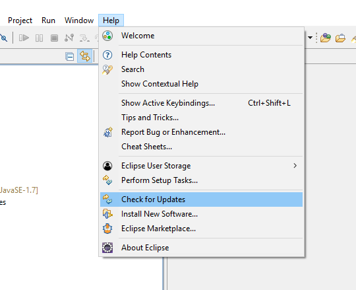
Task: Click the open folder toolbar icon
Action: click(x=340, y=38)
